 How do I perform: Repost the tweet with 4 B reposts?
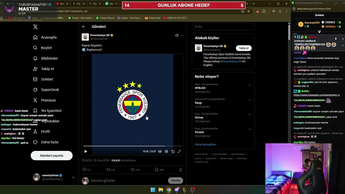coord(111,170)
